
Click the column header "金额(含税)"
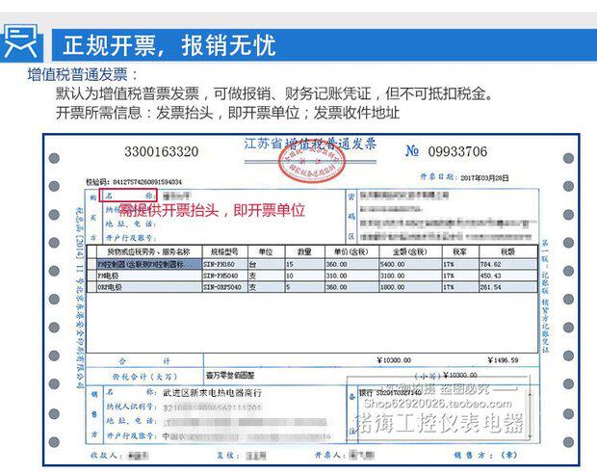tap(409, 251)
